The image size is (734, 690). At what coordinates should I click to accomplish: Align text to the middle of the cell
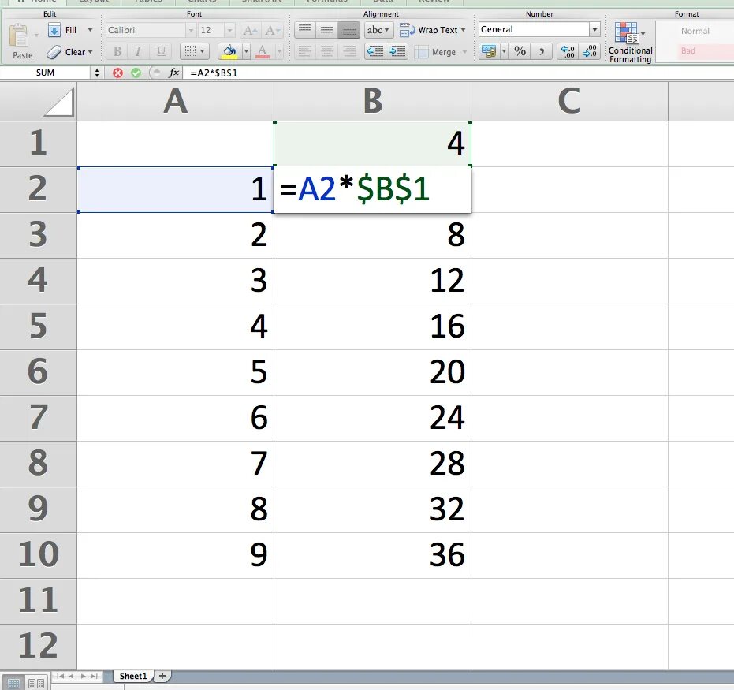pyautogui.click(x=326, y=31)
